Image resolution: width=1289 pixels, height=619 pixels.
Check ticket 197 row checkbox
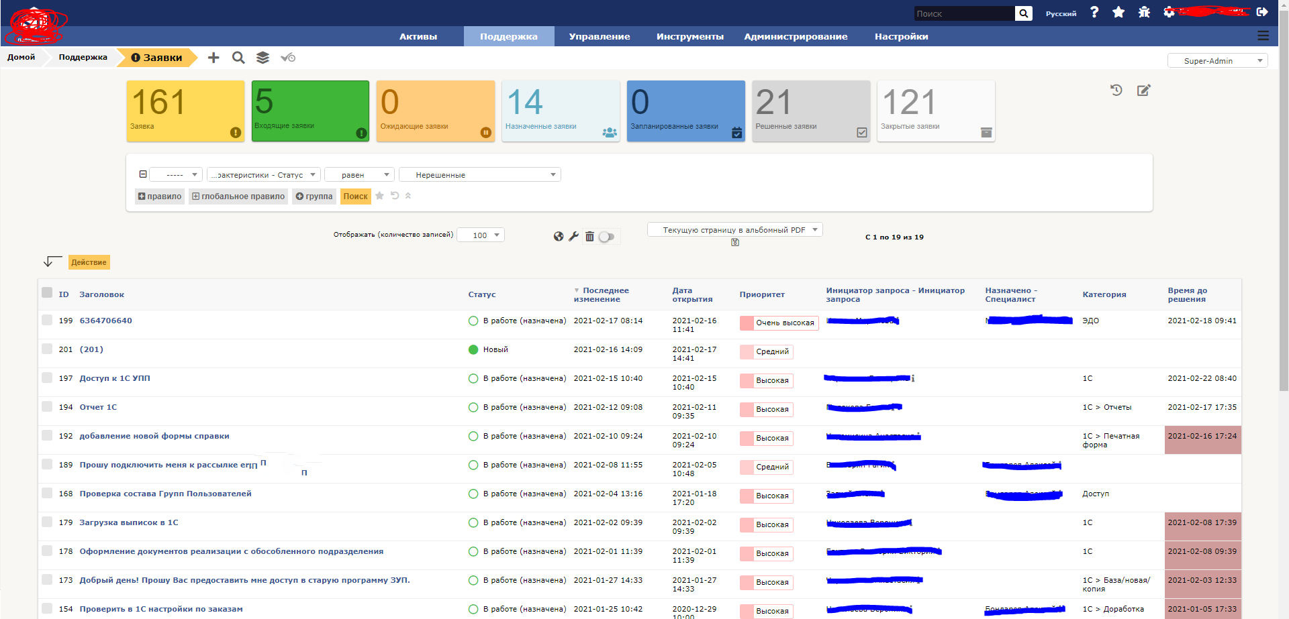coord(47,378)
